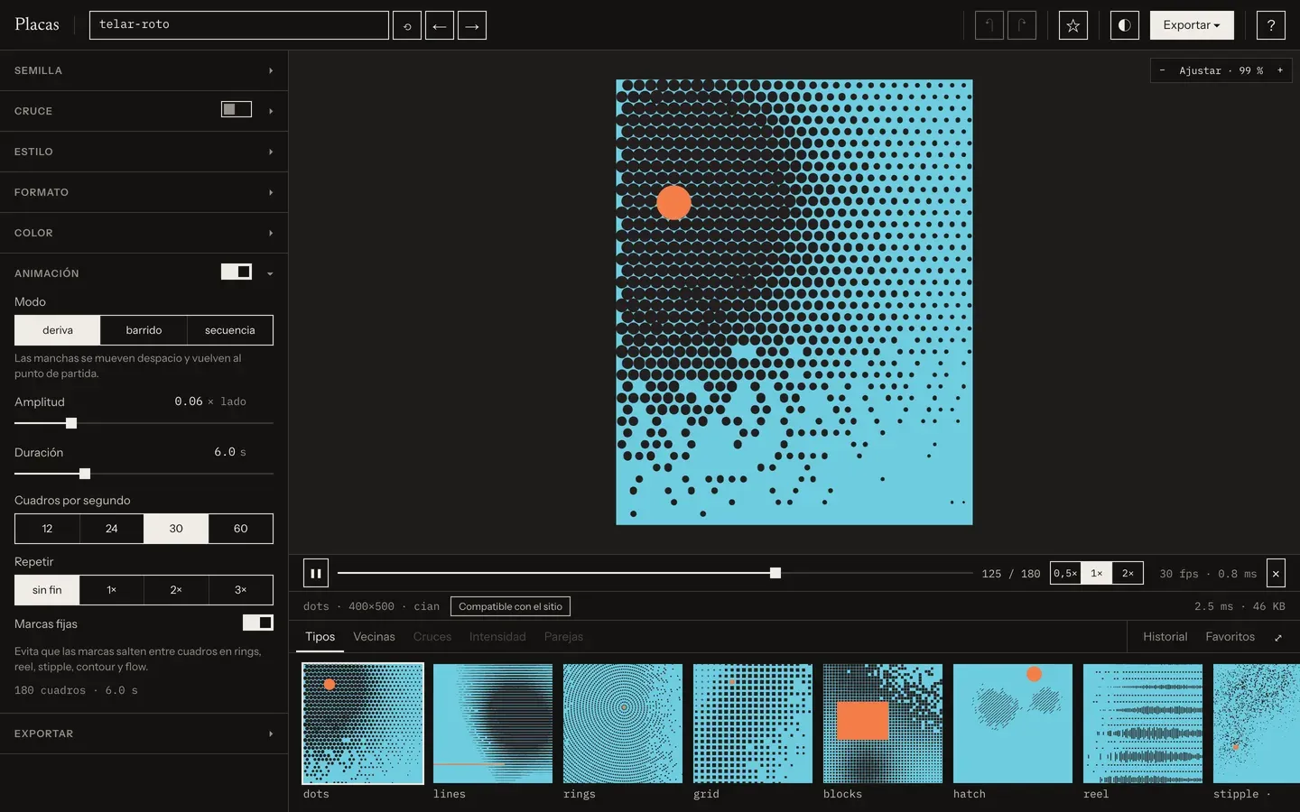Adjust the Amplitud slider handle
1300x812 pixels.
[71, 423]
